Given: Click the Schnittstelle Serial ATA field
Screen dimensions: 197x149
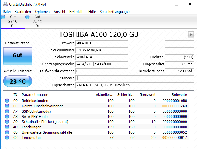Looking at the screenshot, I should 102,57.
